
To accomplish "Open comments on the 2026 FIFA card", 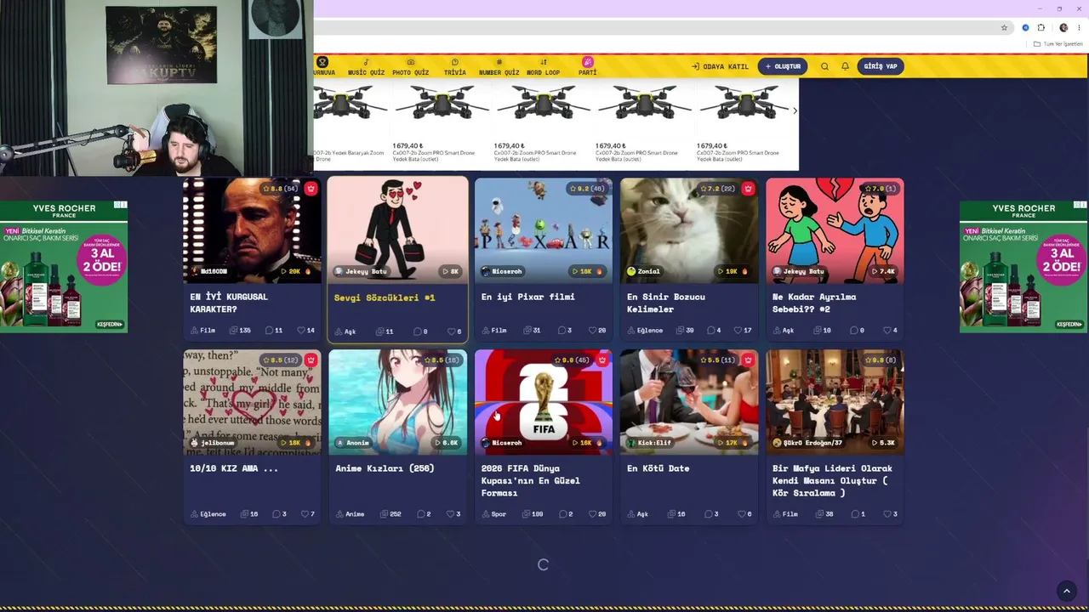I will tap(565, 514).
